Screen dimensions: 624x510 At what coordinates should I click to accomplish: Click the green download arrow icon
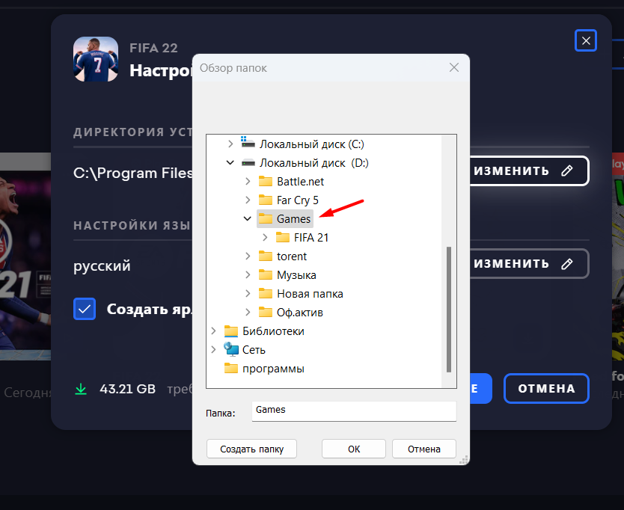point(80,389)
